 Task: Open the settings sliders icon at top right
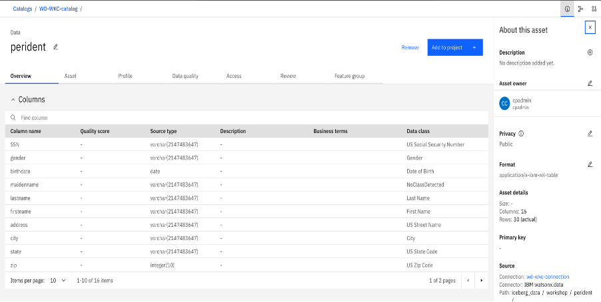point(594,9)
